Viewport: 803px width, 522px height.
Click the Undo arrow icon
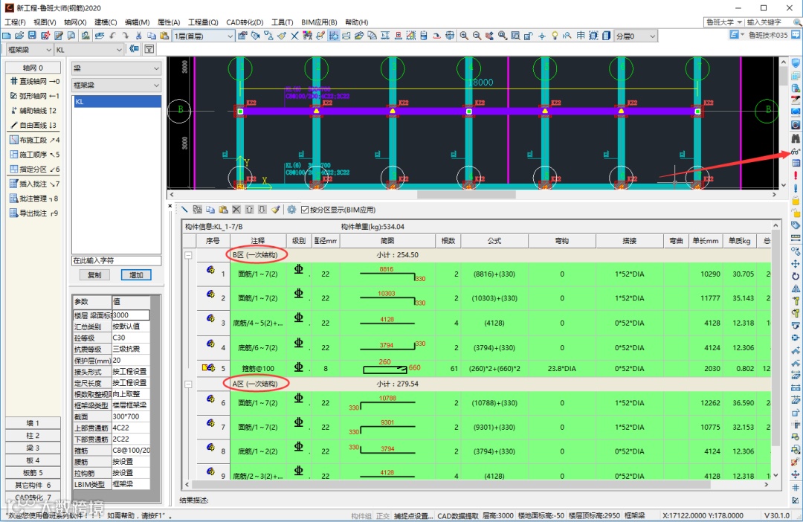point(112,36)
